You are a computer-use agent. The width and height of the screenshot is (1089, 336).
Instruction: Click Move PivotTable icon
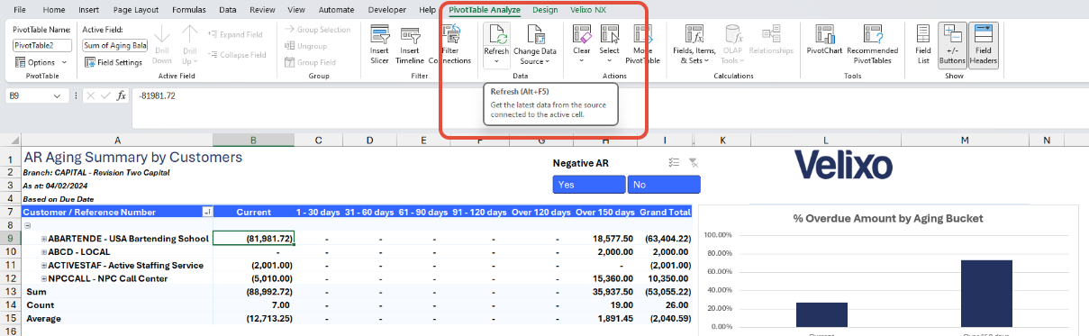click(642, 35)
